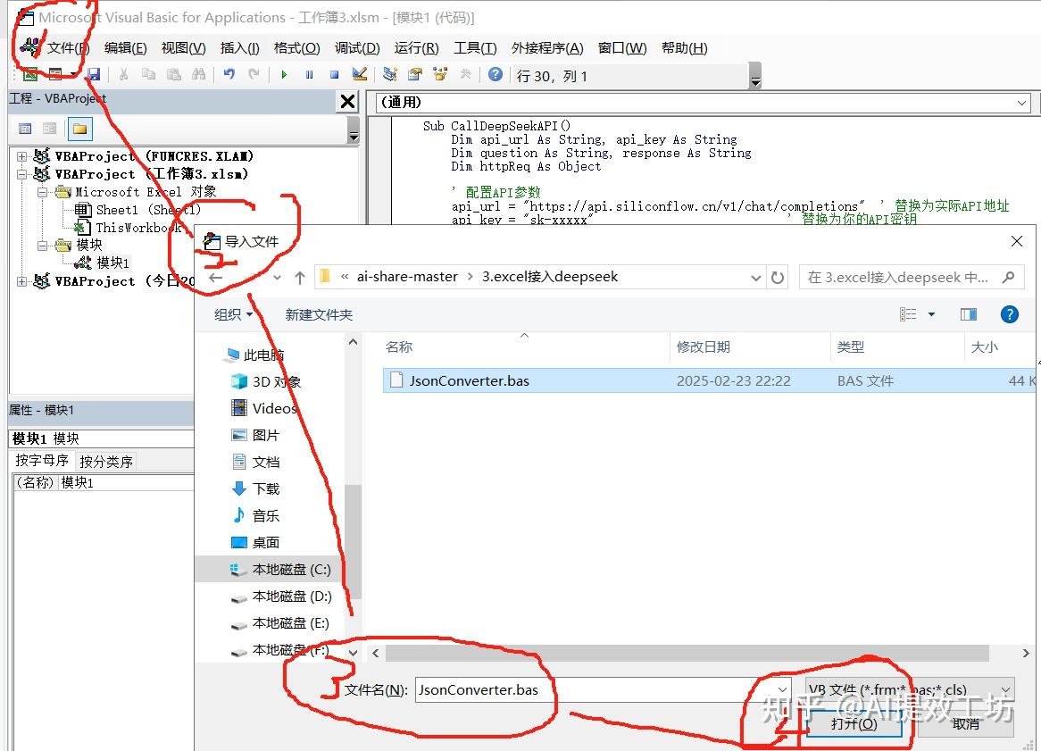The width and height of the screenshot is (1041, 751).
Task: Open the Object Browser icon
Action: click(440, 74)
